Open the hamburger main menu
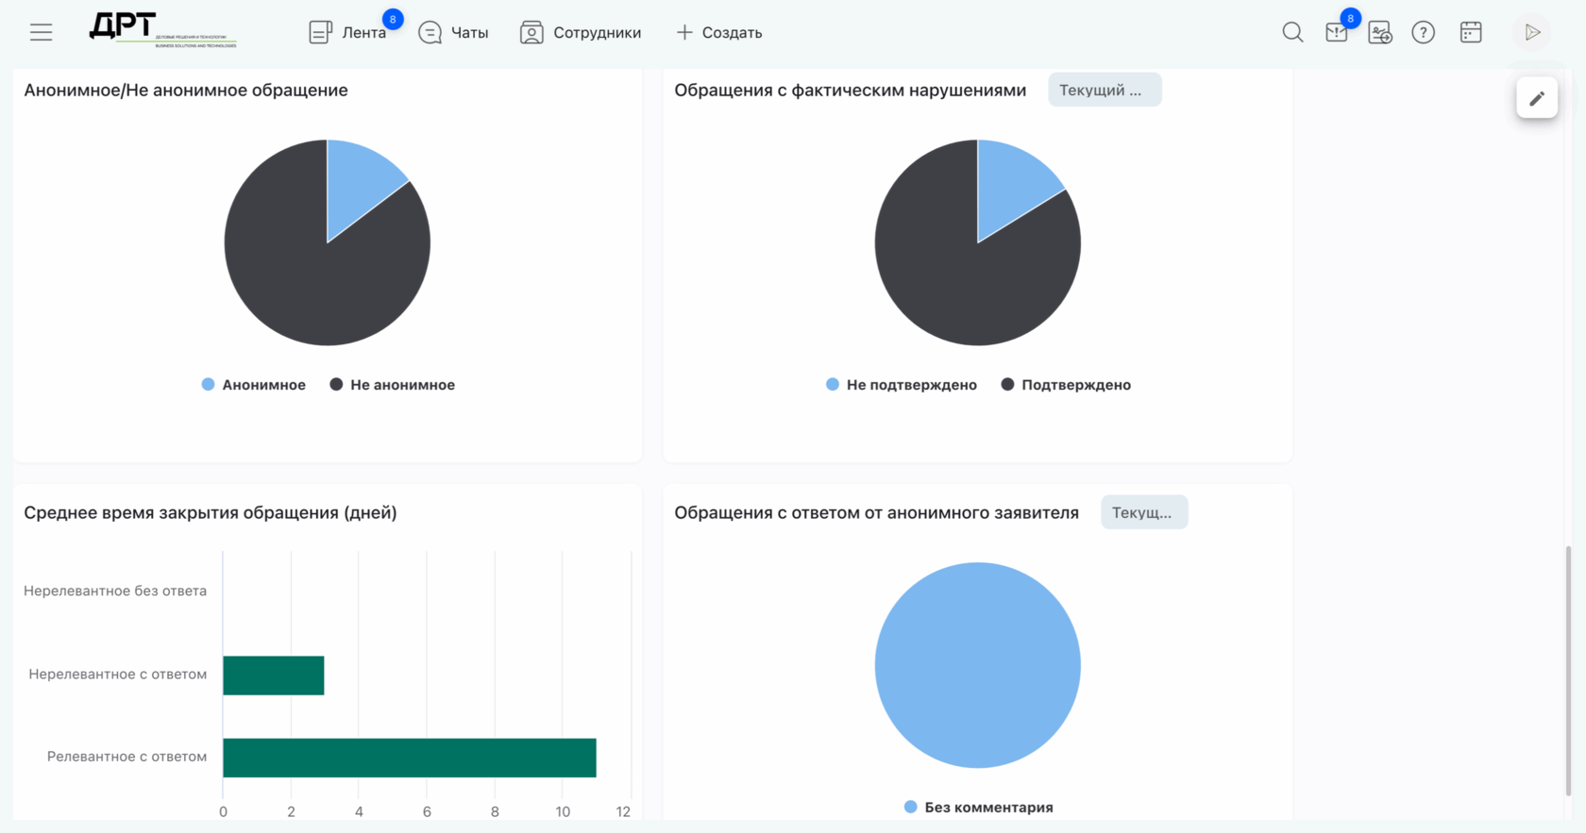The width and height of the screenshot is (1586, 833). point(41,32)
